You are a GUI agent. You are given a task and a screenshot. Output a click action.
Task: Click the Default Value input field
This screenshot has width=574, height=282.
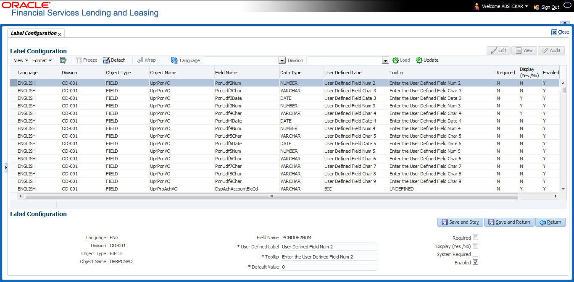(329, 267)
